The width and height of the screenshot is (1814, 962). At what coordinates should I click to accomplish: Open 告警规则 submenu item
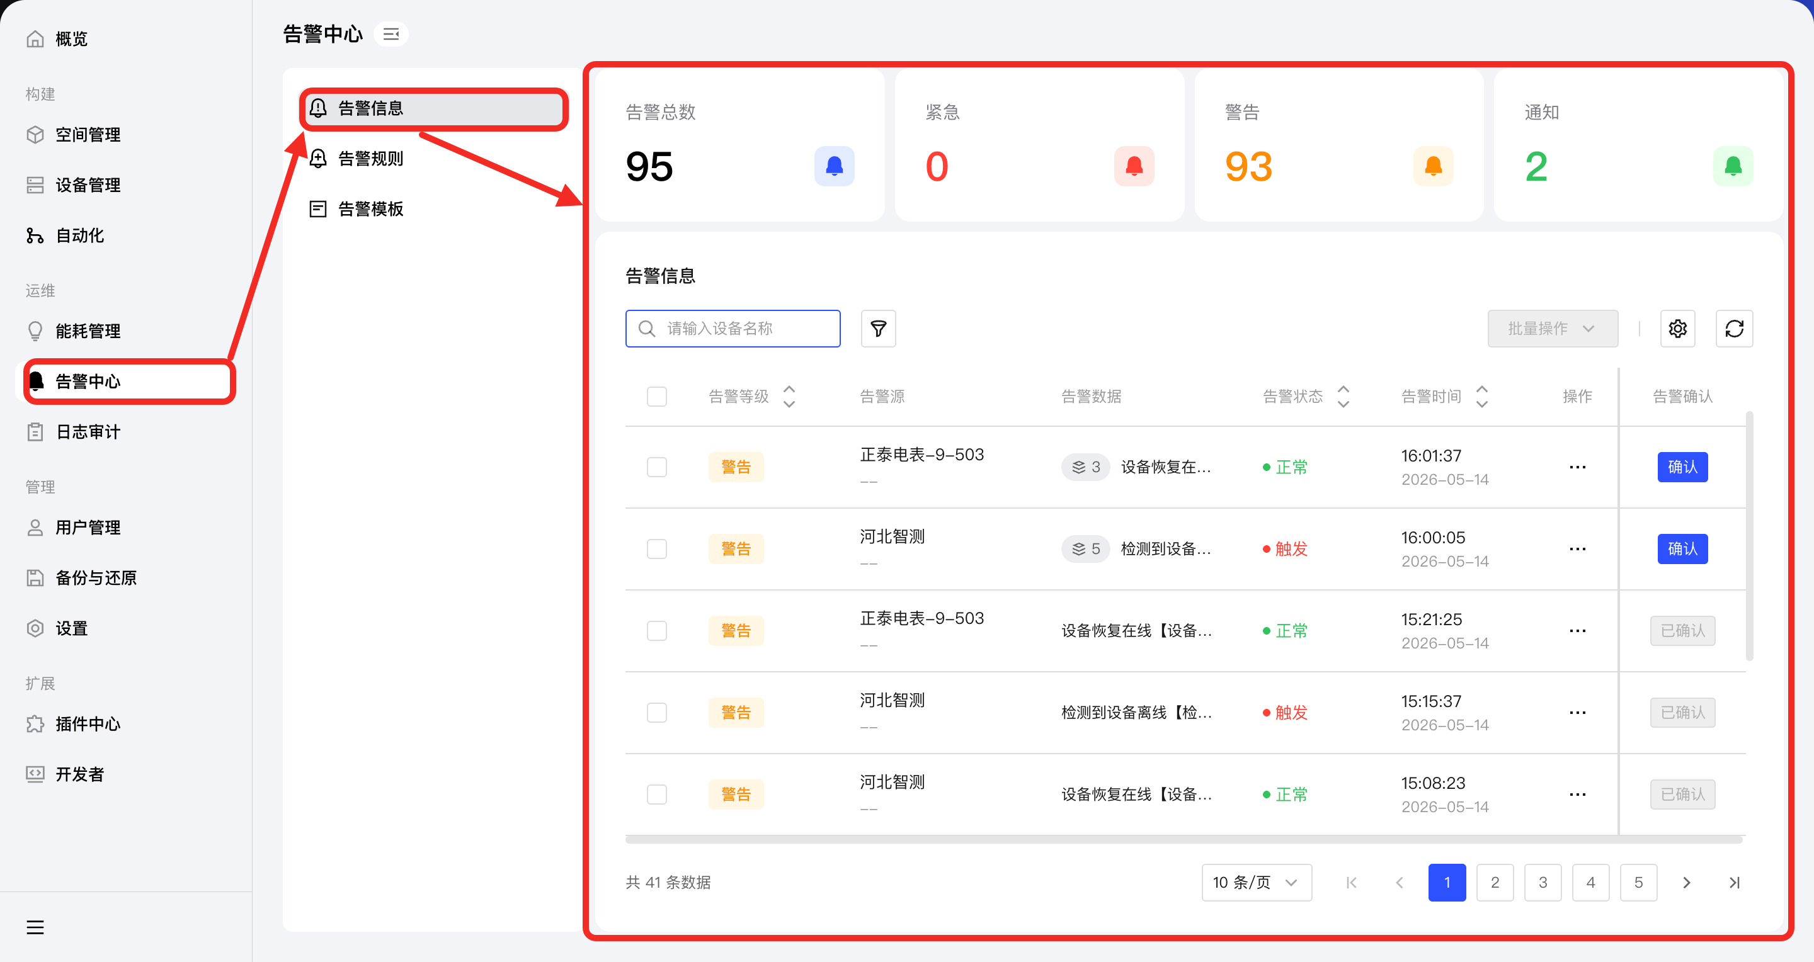(x=433, y=159)
